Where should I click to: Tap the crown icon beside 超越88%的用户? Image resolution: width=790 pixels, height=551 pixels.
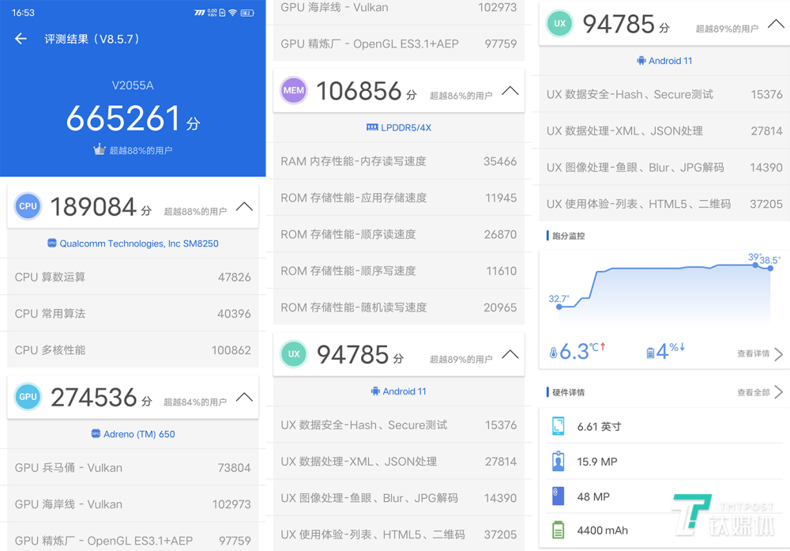coord(100,149)
